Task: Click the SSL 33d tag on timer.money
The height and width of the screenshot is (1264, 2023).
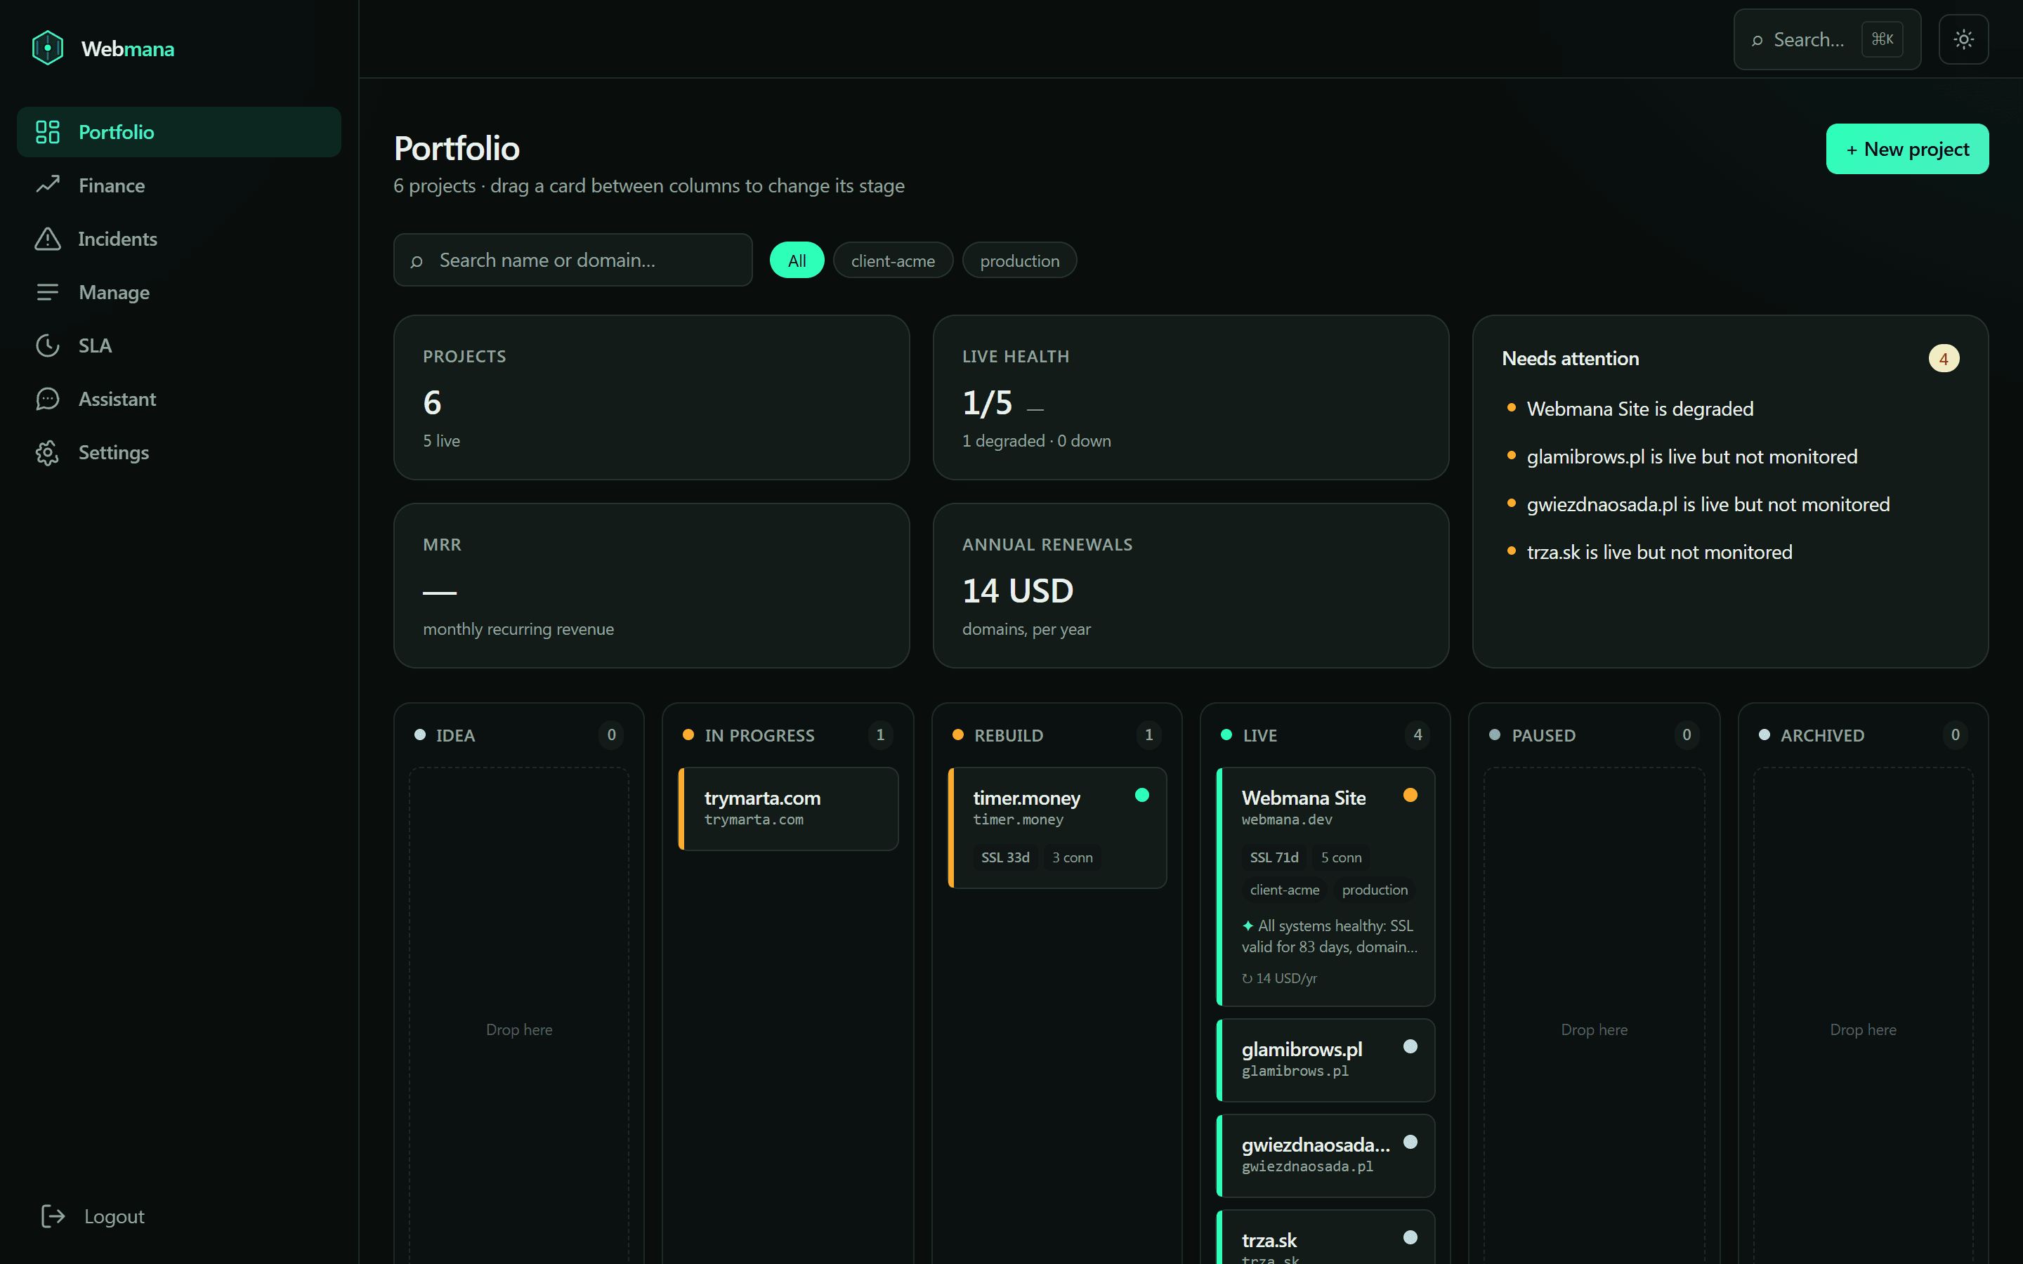Action: [x=1004, y=857]
